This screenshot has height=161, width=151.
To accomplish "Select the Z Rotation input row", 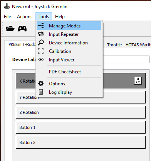I will coord(81,112).
